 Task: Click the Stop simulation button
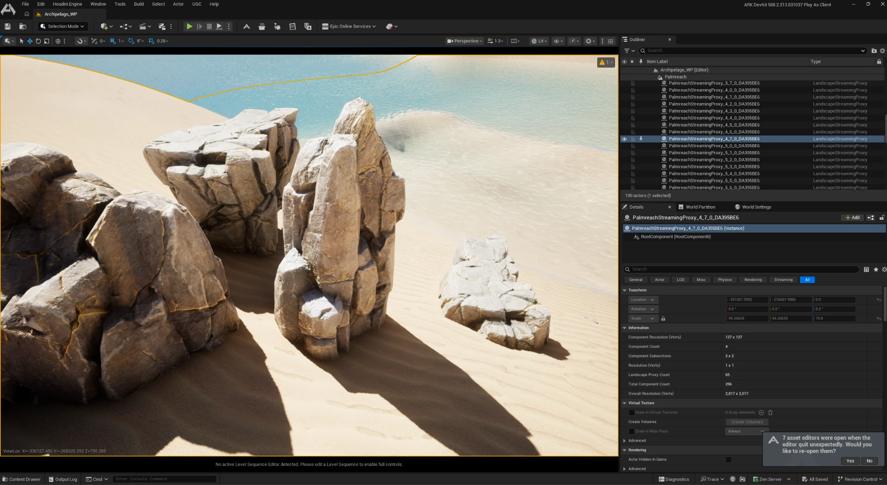tap(209, 26)
